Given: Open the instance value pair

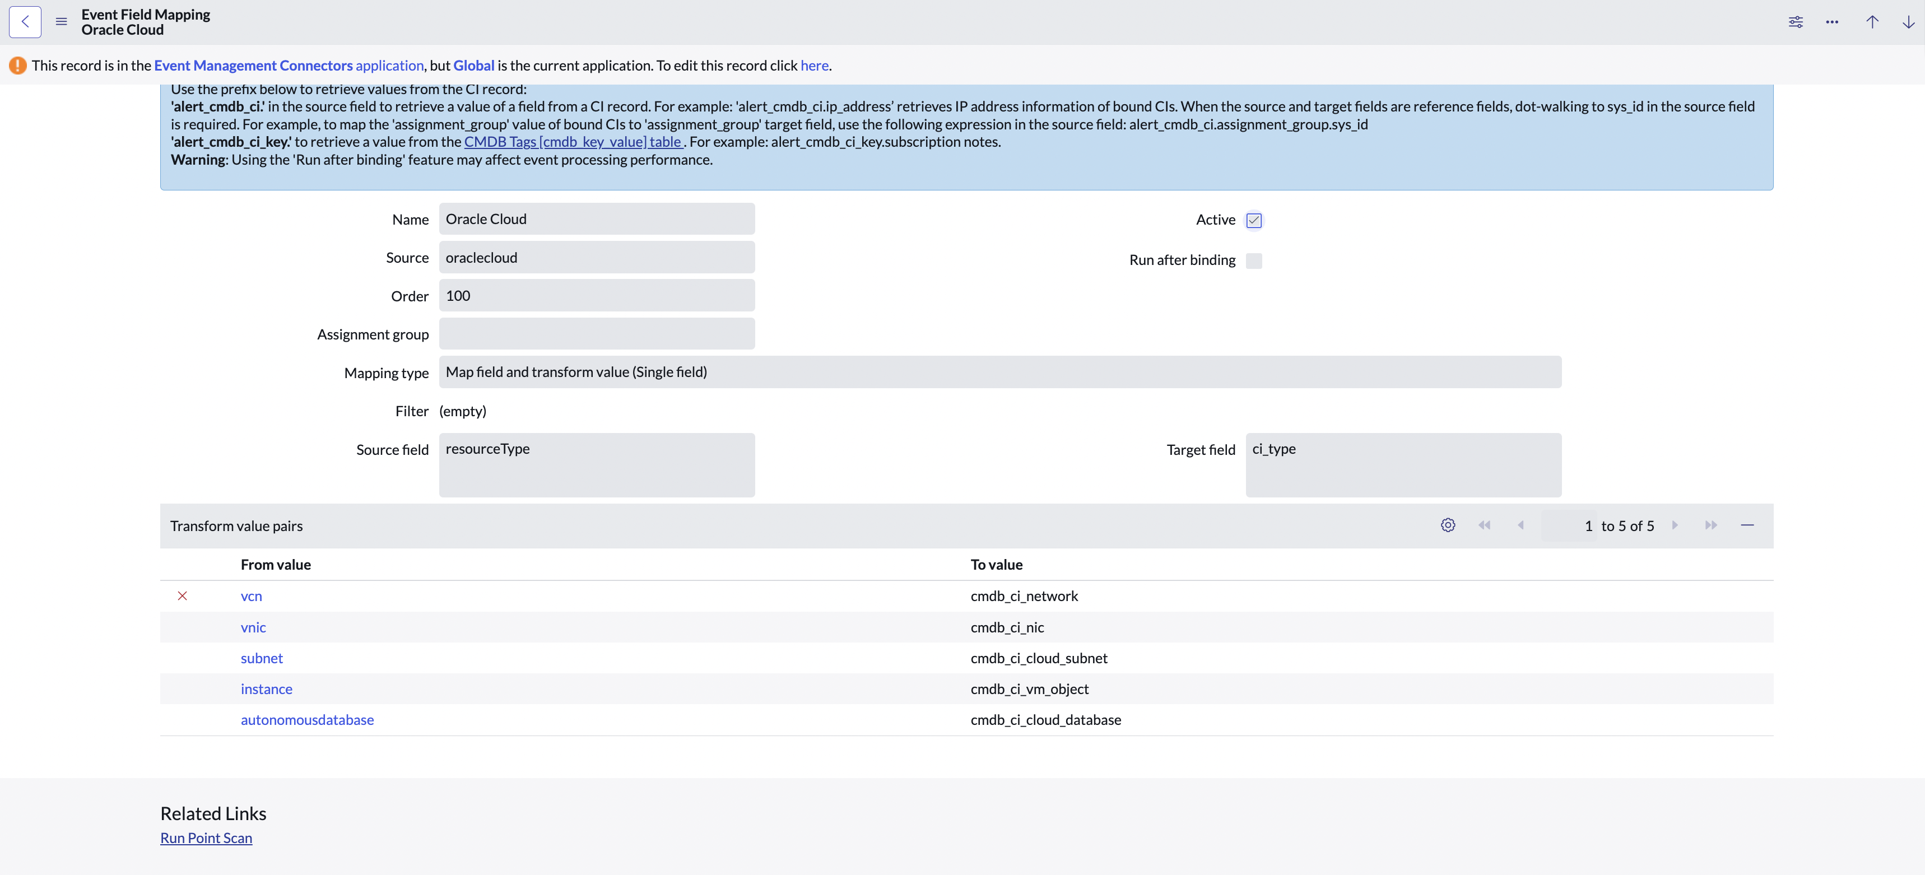Looking at the screenshot, I should click(x=266, y=689).
